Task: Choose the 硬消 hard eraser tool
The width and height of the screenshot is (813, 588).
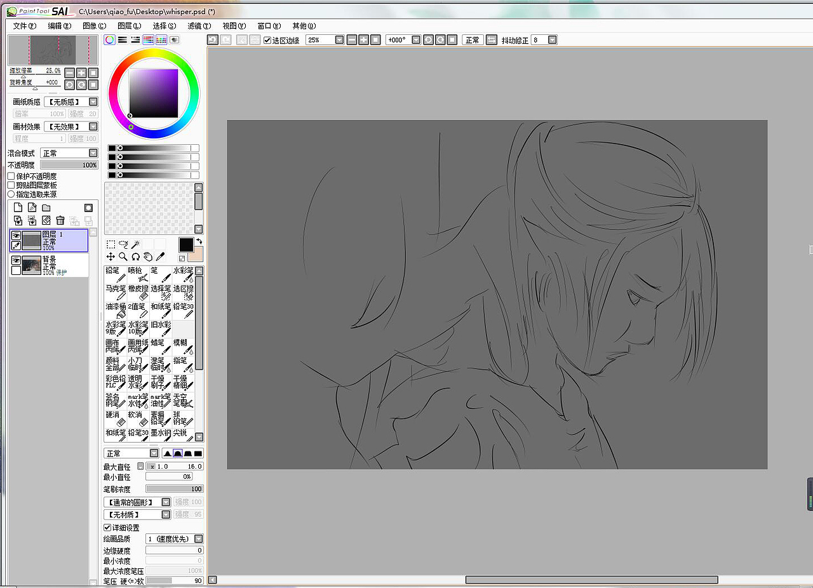Action: [x=116, y=418]
